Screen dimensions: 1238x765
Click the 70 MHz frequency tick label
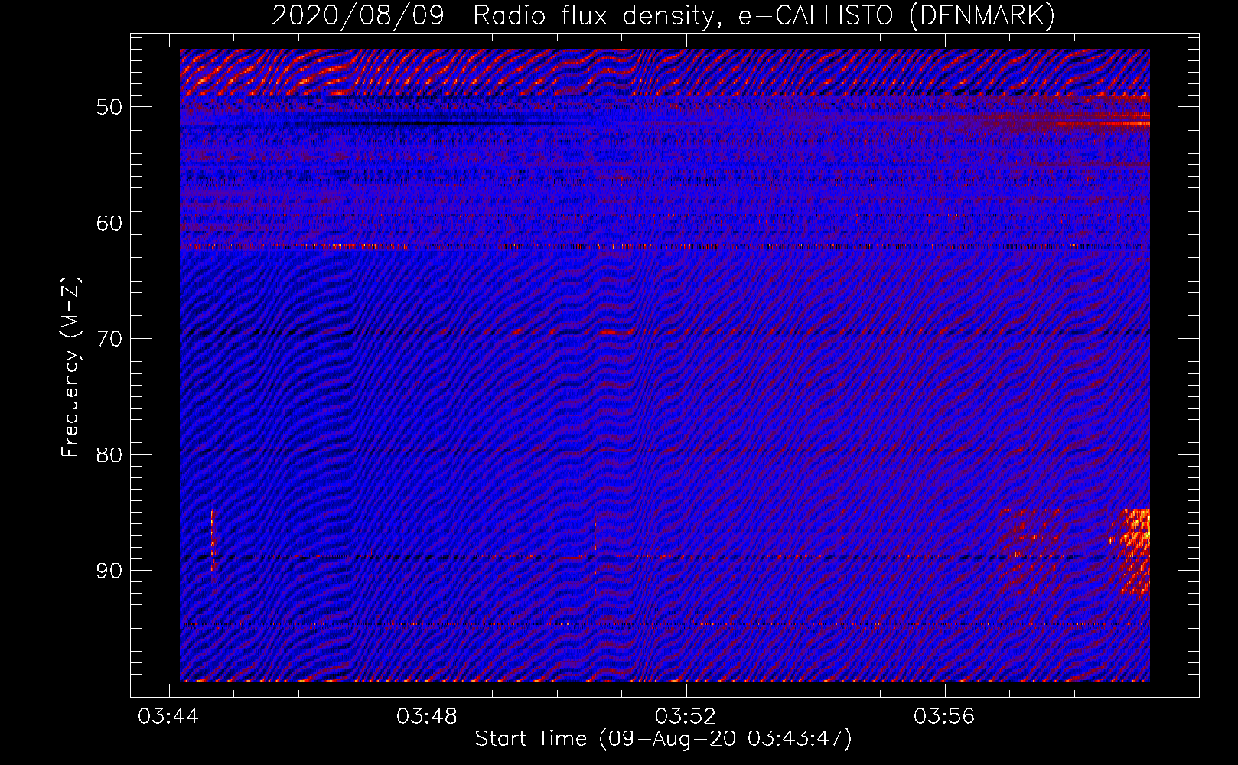coord(109,339)
